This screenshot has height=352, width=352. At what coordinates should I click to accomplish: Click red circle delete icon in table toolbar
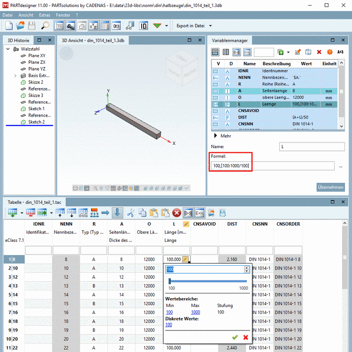[x=176, y=213]
